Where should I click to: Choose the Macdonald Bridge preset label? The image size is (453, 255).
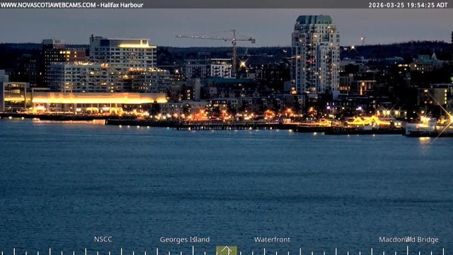408,239
